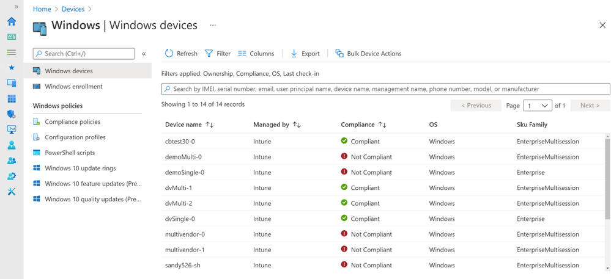Open the more options ellipsis near title

[x=213, y=25]
